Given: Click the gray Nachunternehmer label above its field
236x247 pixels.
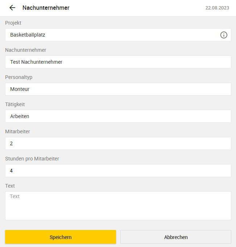Looking at the screenshot, I should point(26,50).
